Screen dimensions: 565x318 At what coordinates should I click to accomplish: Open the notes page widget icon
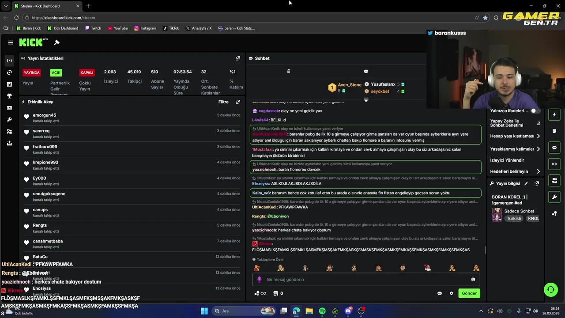point(554,131)
